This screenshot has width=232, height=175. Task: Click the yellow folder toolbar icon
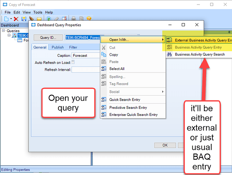[x=39, y=19]
